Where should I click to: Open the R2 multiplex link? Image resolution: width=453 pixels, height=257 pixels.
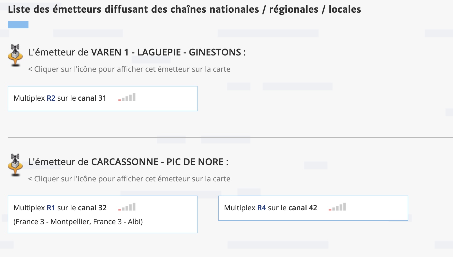(51, 98)
